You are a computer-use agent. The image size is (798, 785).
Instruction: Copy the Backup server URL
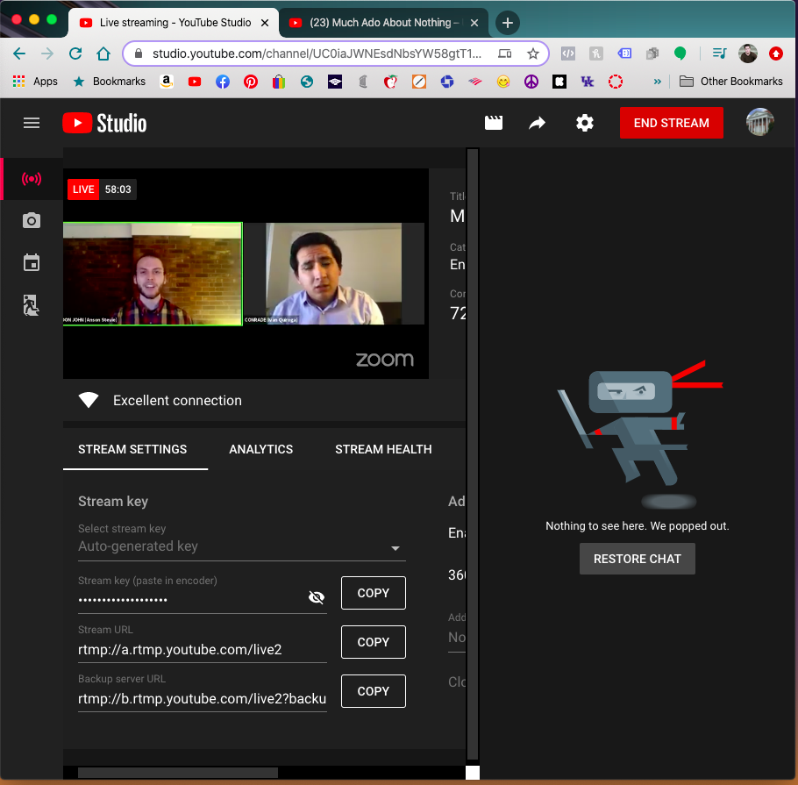373,691
